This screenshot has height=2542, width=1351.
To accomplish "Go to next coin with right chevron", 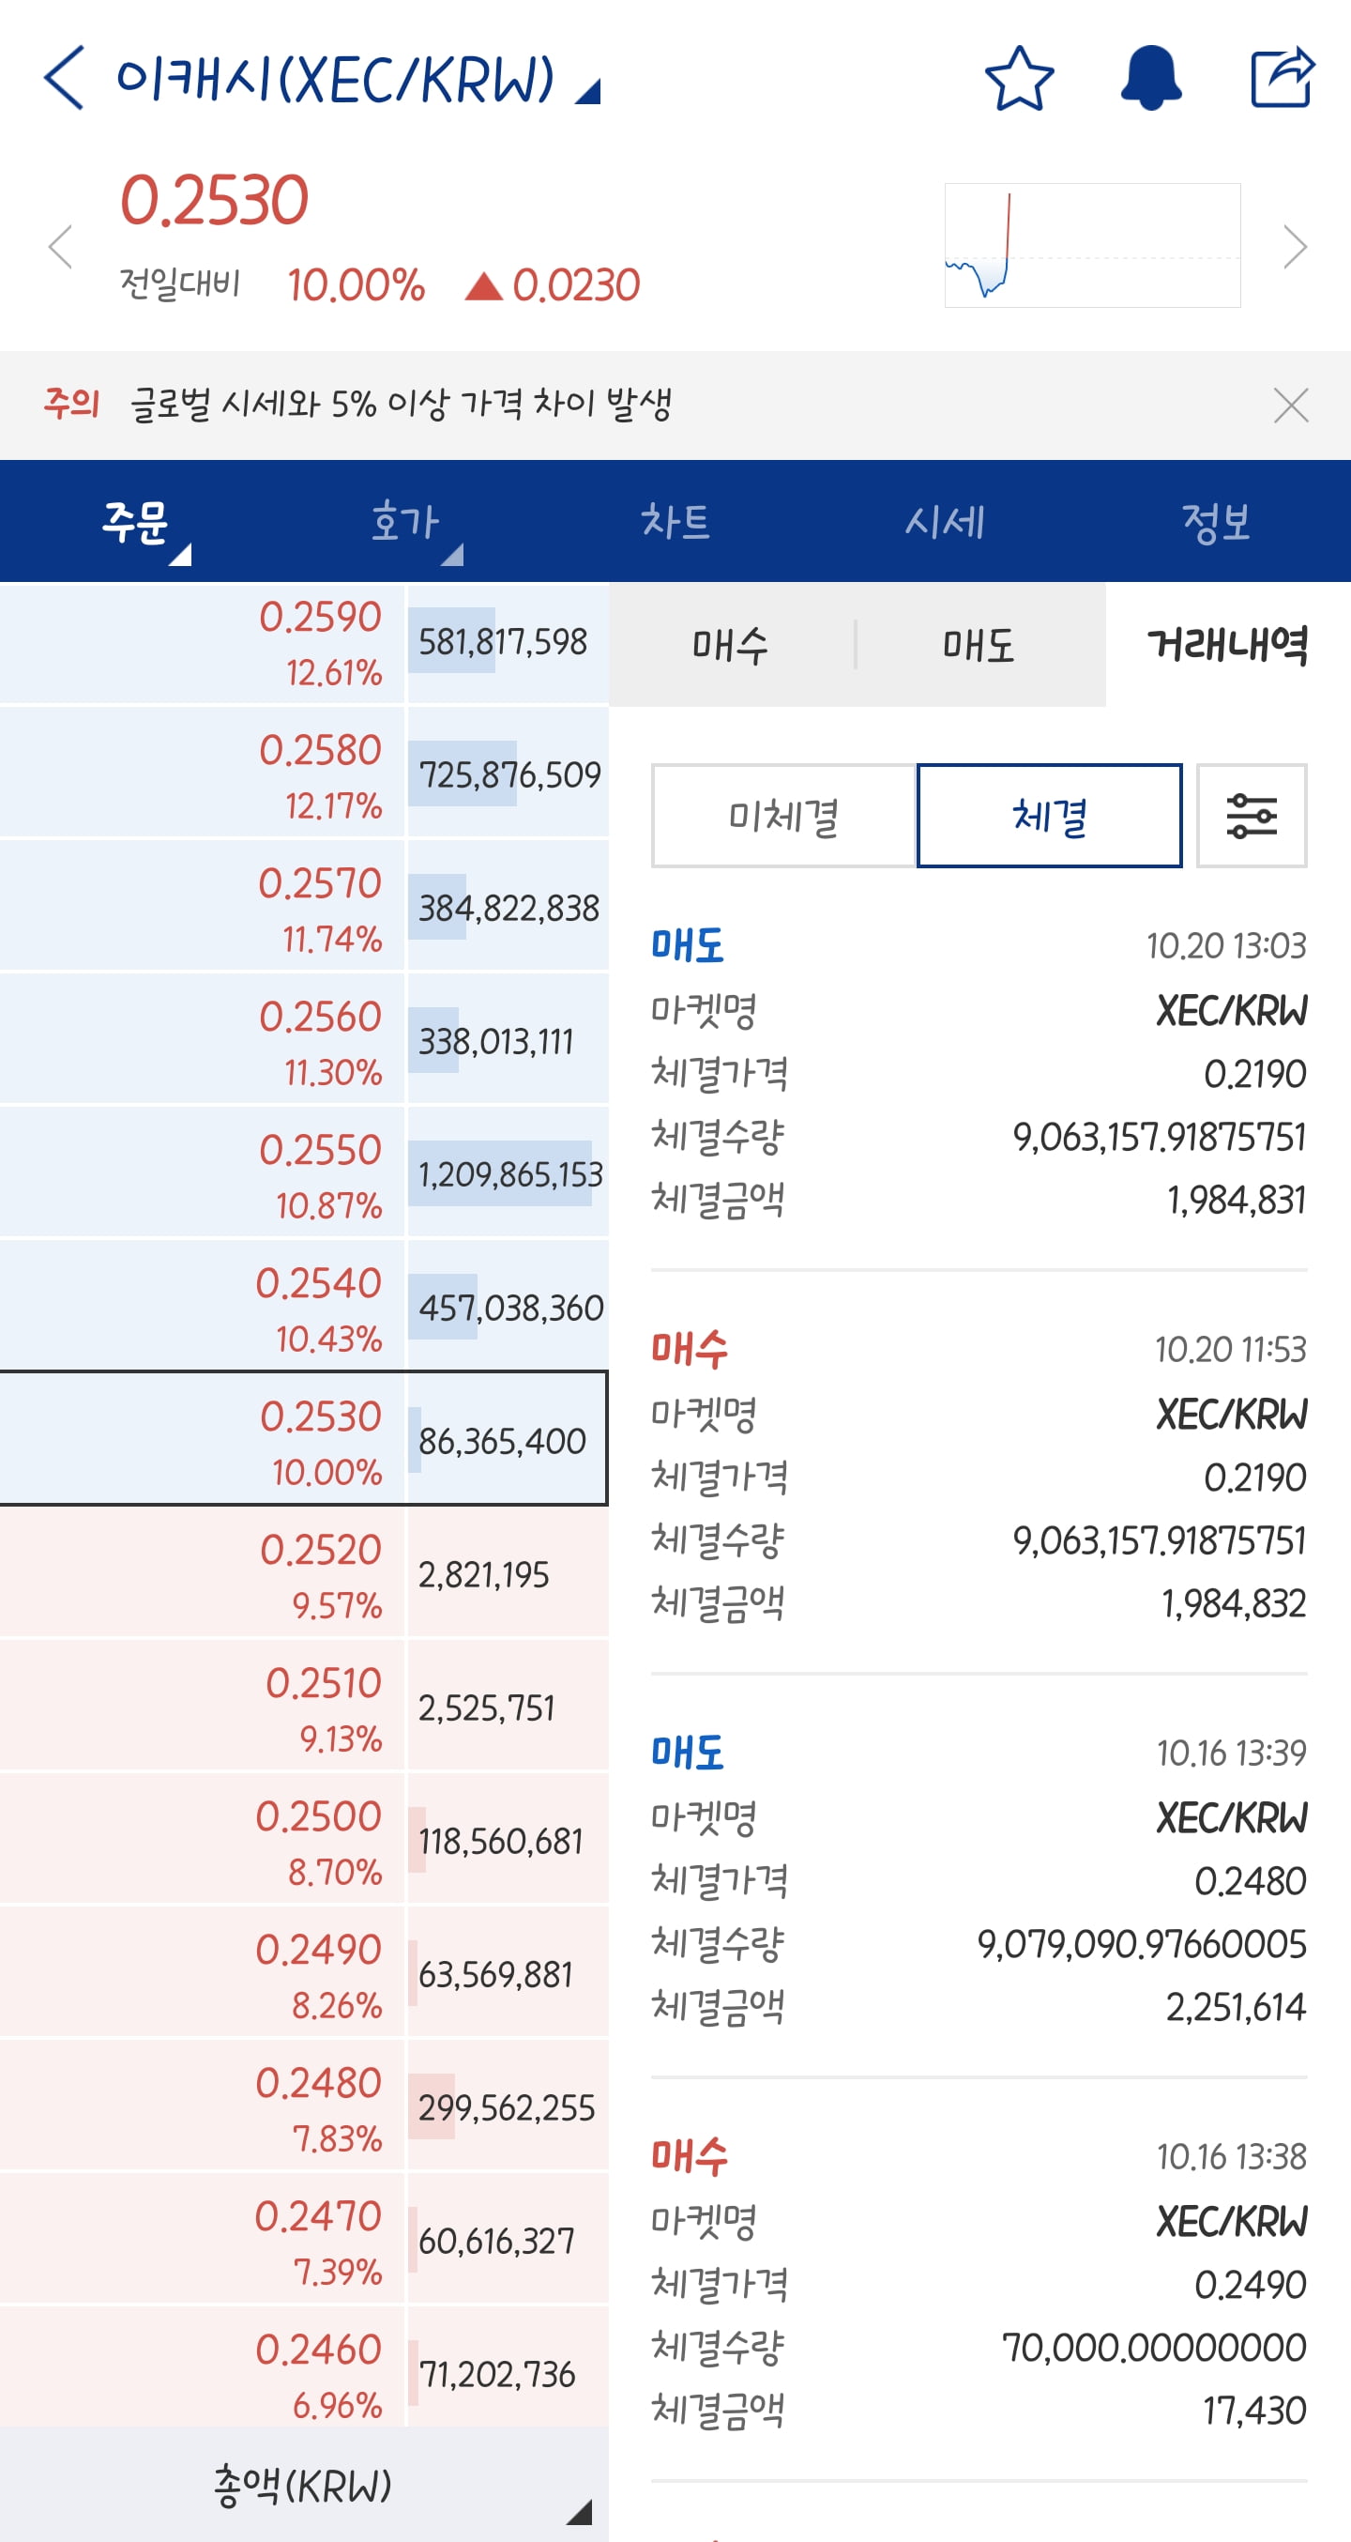I will click(1294, 247).
